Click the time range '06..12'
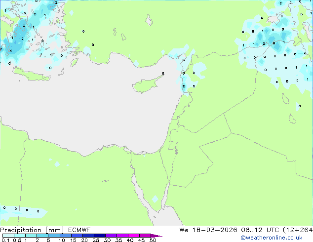Image resolution: width=313 pixels, height=242 pixels. click(251, 230)
